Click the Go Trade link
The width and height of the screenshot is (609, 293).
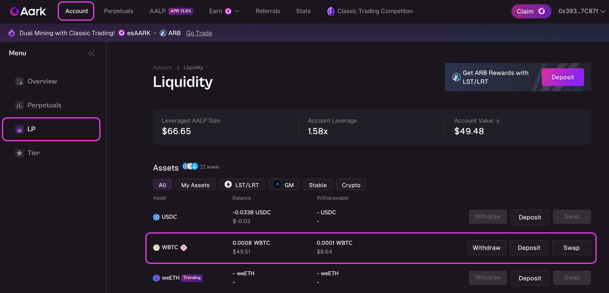click(x=199, y=33)
